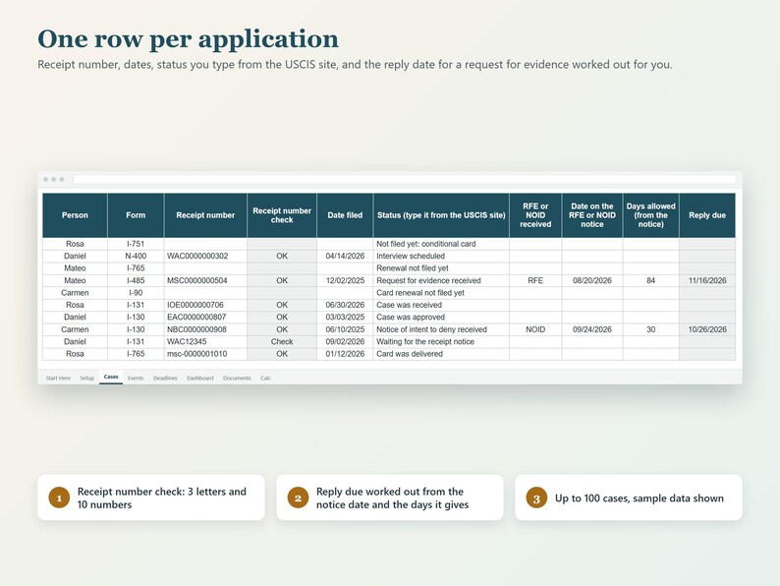
Task: Click receipt number MSC0000000504
Action: (205, 280)
